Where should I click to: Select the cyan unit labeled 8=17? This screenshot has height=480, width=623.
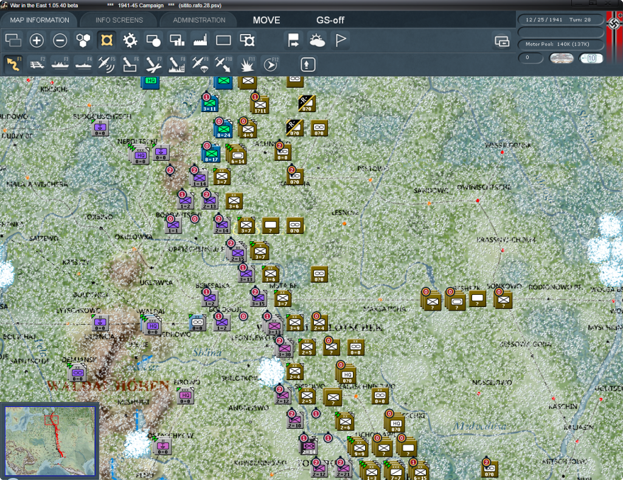click(211, 154)
